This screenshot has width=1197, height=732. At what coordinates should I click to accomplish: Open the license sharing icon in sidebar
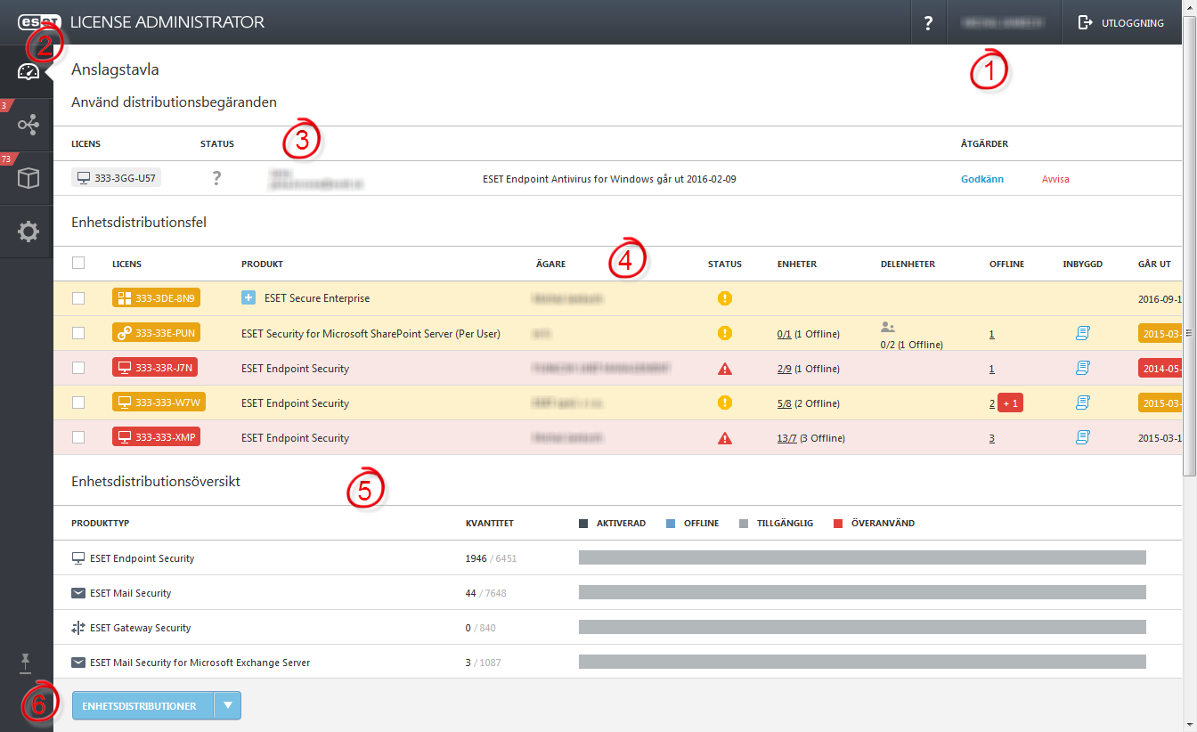(x=28, y=125)
